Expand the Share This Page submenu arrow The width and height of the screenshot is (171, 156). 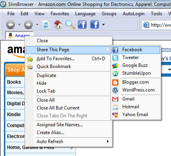(108, 50)
